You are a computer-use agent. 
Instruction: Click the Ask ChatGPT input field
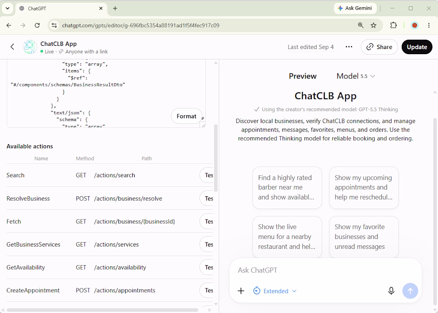(325, 270)
